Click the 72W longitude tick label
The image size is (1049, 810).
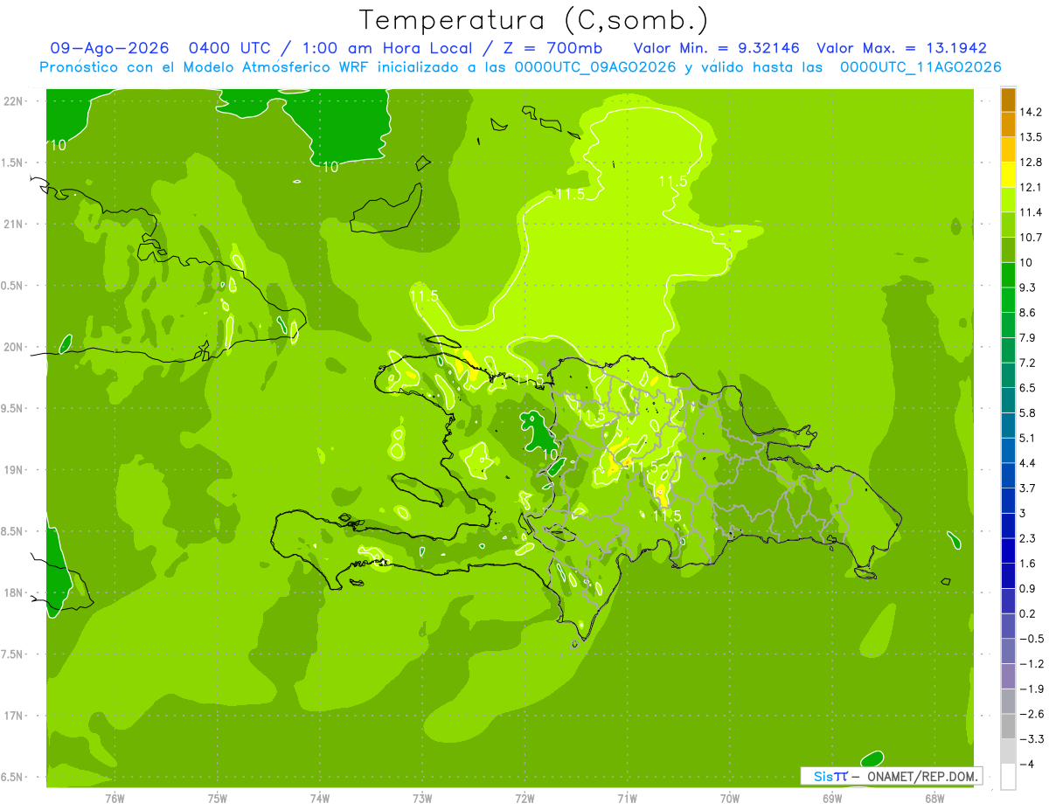coord(524,798)
